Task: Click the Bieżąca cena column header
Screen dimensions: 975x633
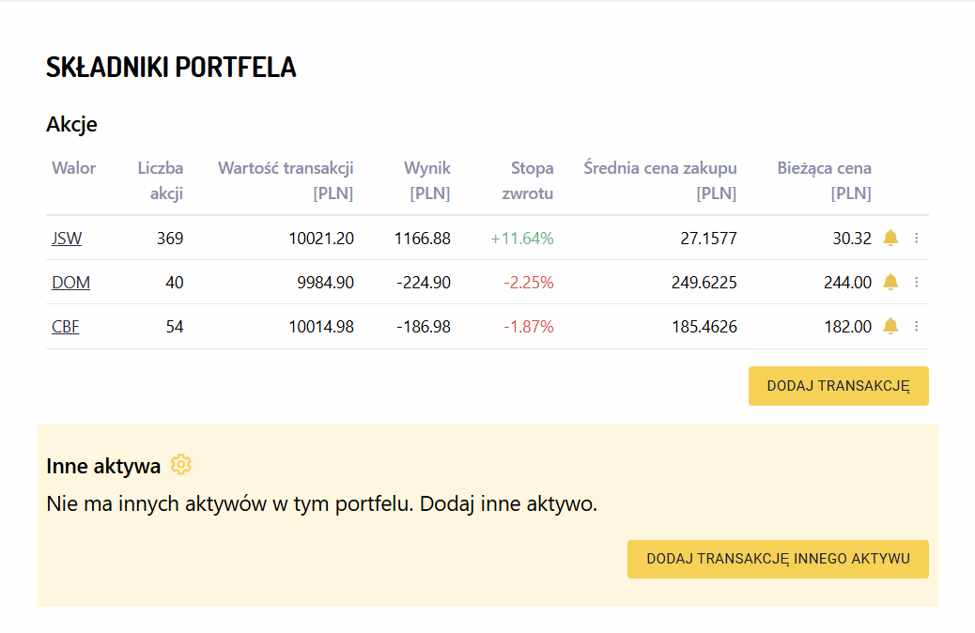Action: (824, 180)
